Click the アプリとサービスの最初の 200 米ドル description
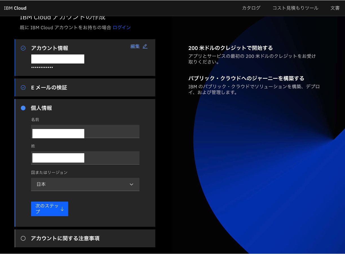345x254 pixels. click(252, 59)
